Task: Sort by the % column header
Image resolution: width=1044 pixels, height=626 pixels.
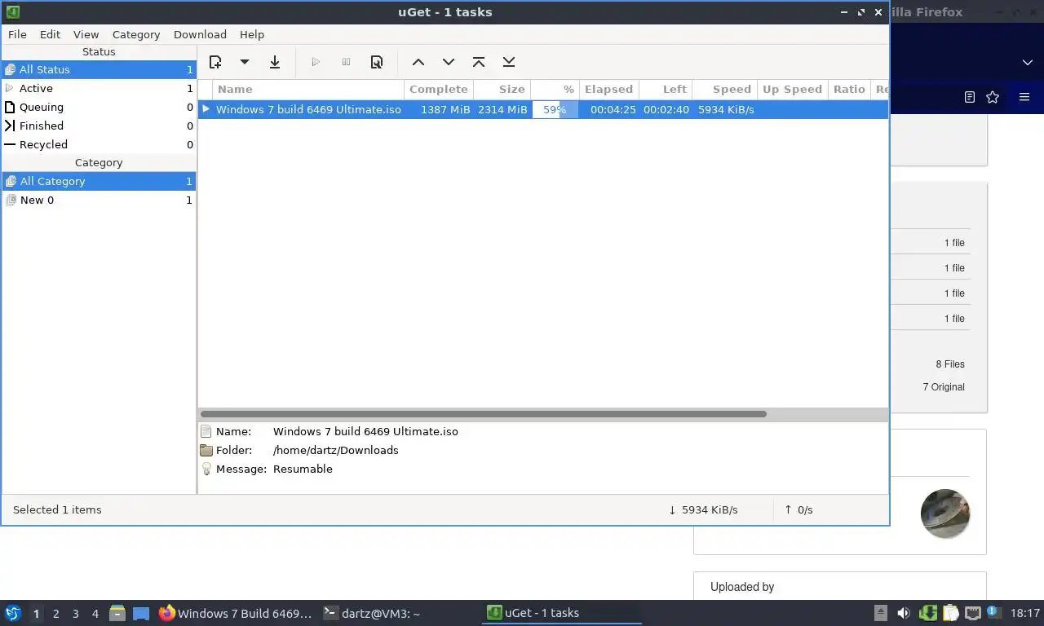Action: click(x=555, y=89)
